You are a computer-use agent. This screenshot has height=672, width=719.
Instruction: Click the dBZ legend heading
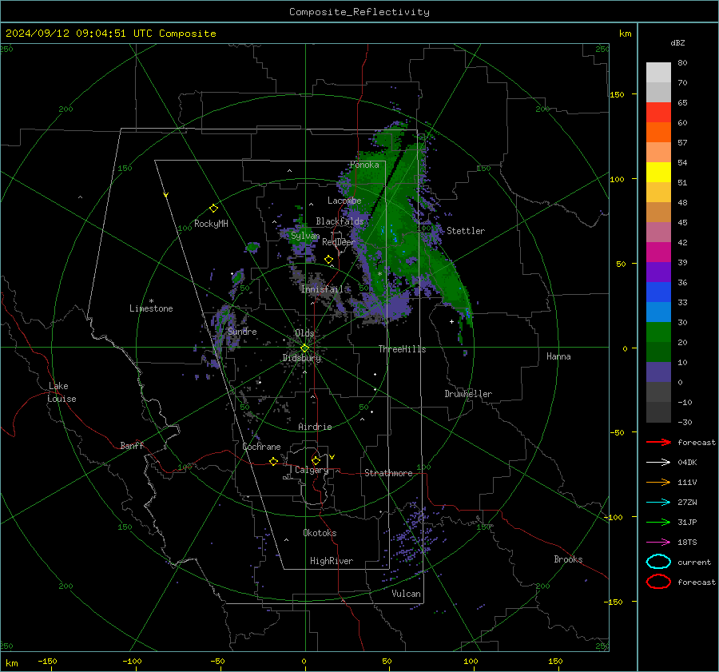677,42
